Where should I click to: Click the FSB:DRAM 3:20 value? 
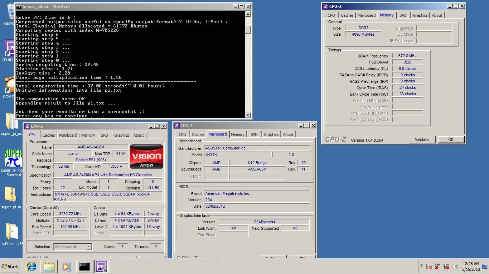point(407,62)
